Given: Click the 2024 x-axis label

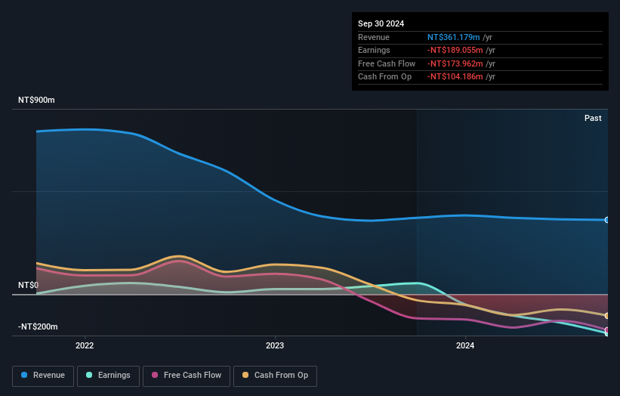Looking at the screenshot, I should tap(465, 345).
